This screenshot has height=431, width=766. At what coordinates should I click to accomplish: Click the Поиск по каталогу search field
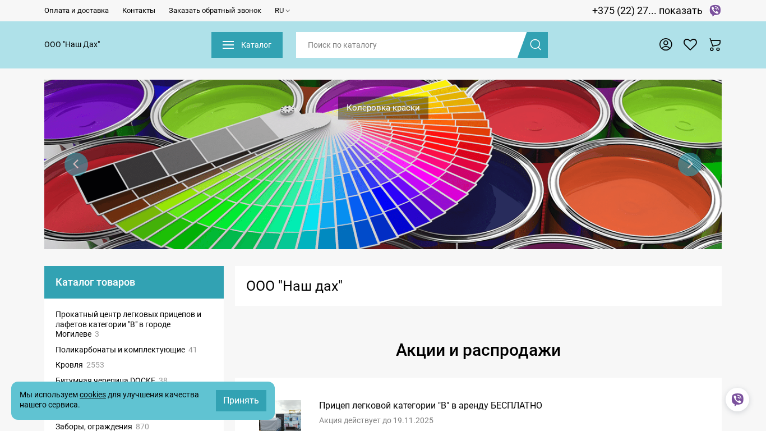[x=407, y=45]
